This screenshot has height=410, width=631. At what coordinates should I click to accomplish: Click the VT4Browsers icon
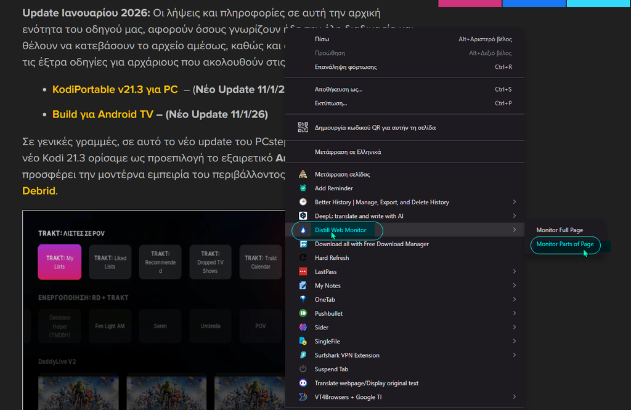click(x=303, y=396)
